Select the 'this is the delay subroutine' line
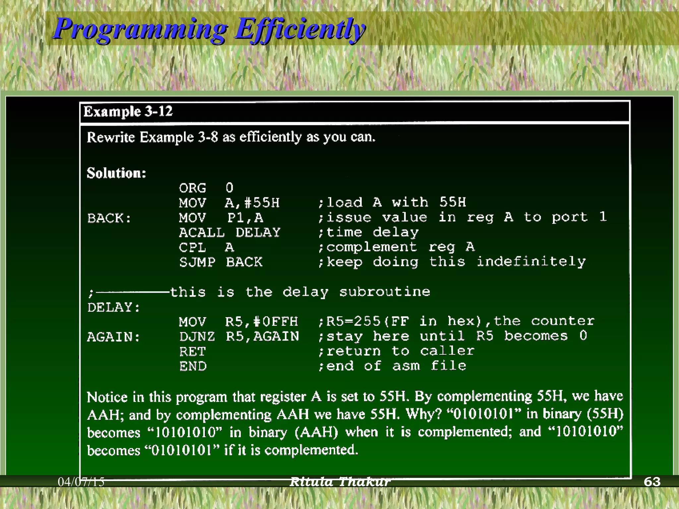The image size is (679, 509). point(300,292)
